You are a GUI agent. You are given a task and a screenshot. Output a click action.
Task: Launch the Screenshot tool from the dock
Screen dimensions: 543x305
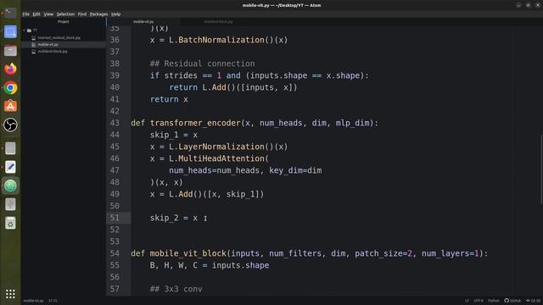[x=10, y=32]
